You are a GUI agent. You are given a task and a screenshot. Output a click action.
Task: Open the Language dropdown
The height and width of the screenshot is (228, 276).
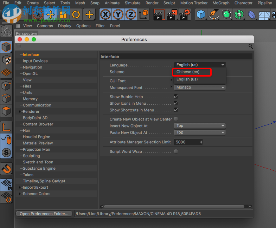200,65
